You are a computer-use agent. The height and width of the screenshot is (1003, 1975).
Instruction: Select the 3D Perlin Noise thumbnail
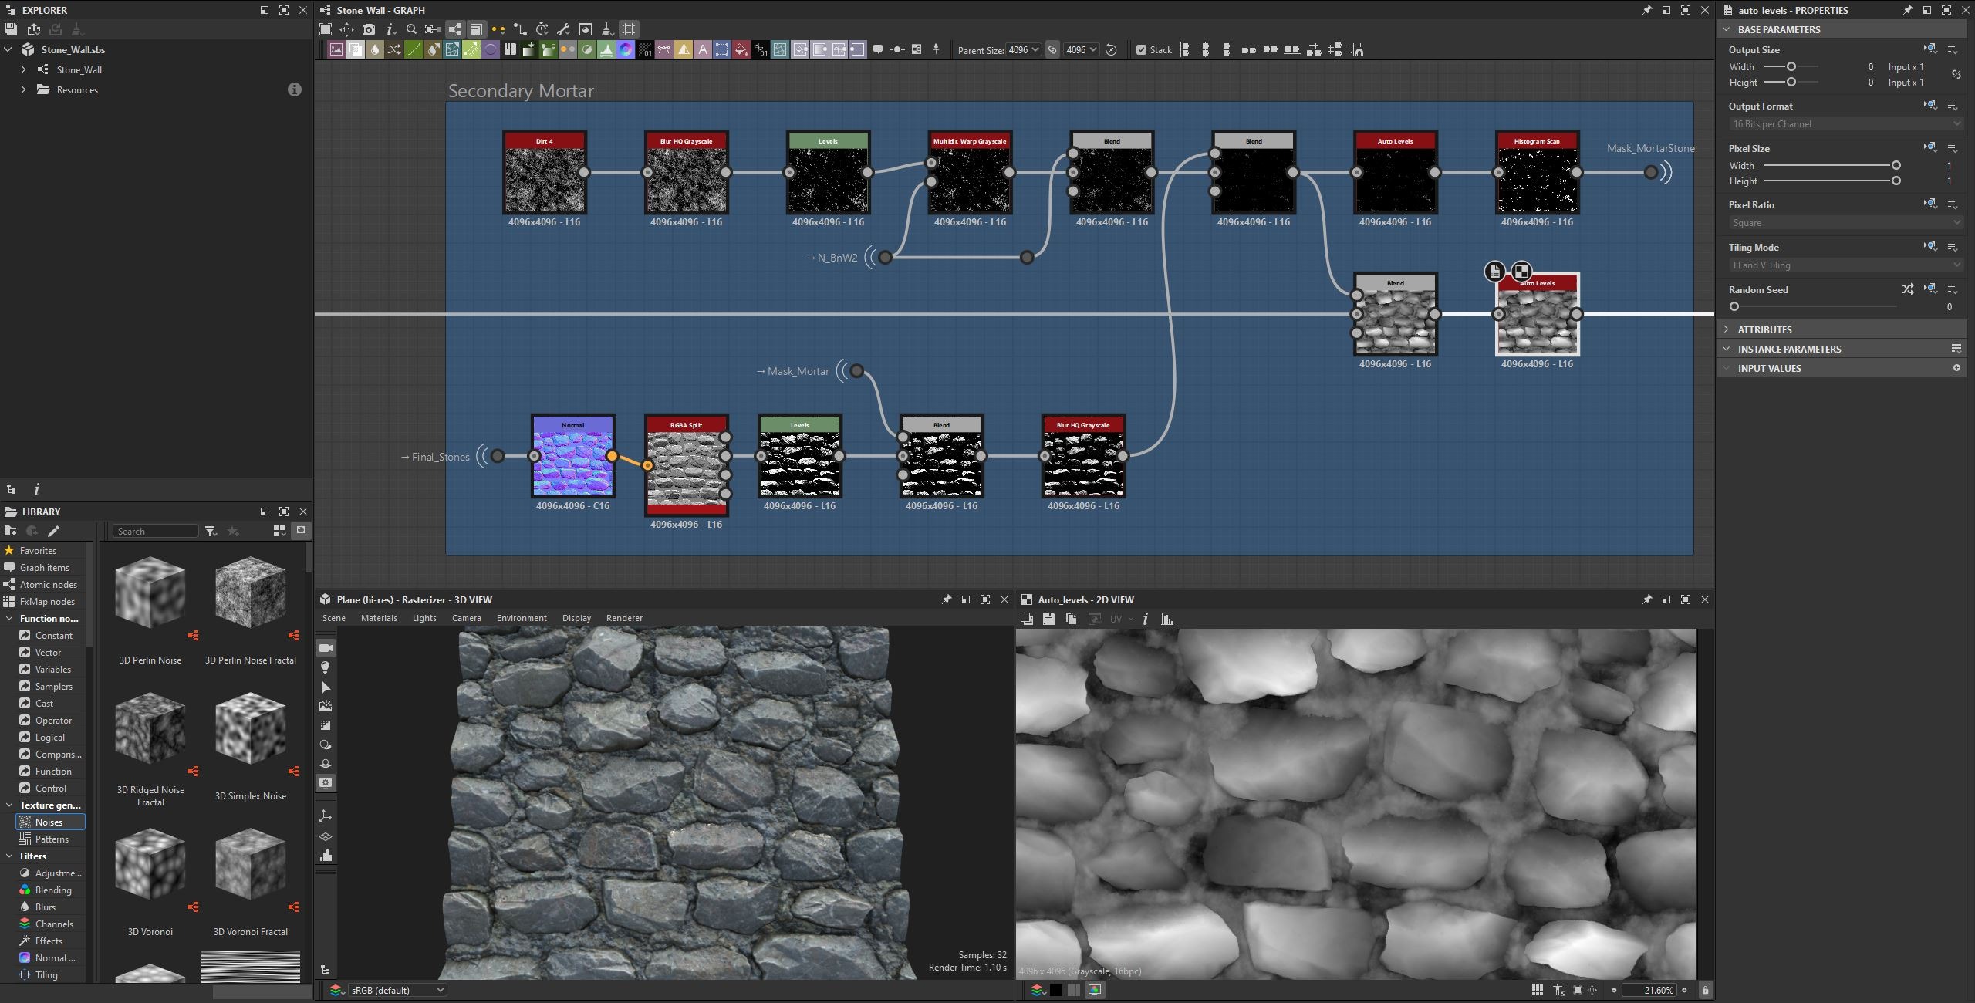[x=150, y=593]
